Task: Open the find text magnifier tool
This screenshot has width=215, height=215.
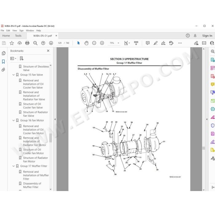Action: pyautogui.click(x=35, y=43)
